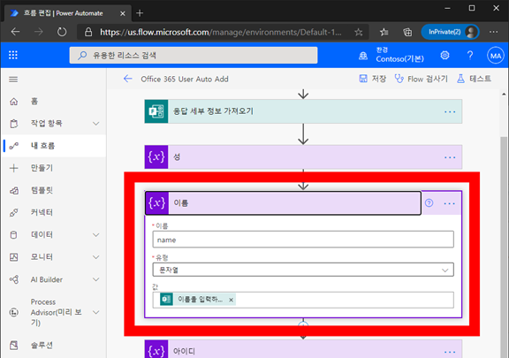Open the 유형 문자열 dropdown

(303, 270)
